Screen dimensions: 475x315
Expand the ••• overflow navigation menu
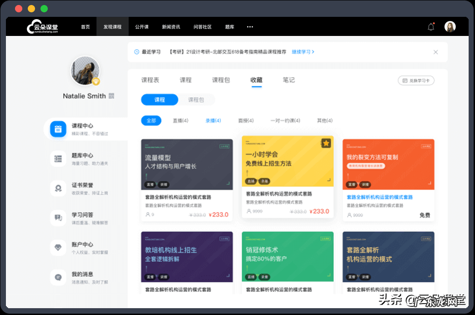[249, 27]
